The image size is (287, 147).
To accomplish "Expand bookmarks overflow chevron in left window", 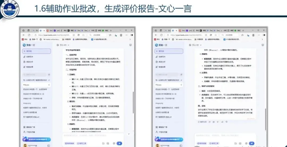I will click(130, 39).
